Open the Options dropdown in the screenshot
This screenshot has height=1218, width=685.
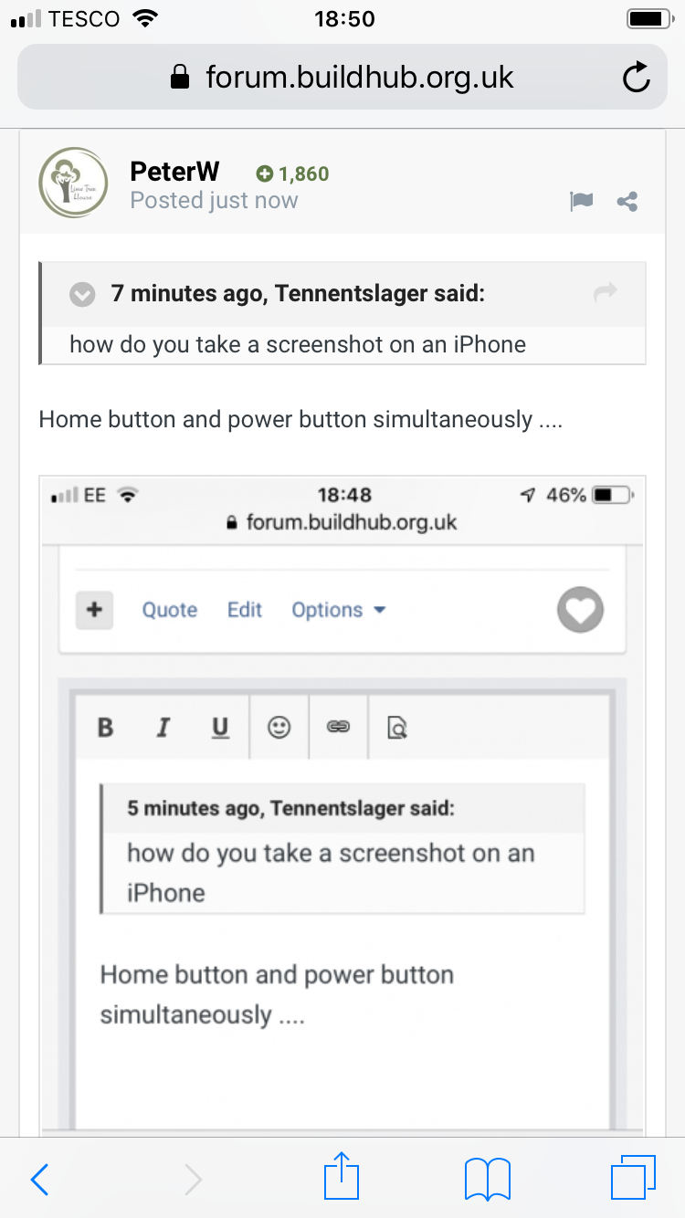(x=339, y=610)
